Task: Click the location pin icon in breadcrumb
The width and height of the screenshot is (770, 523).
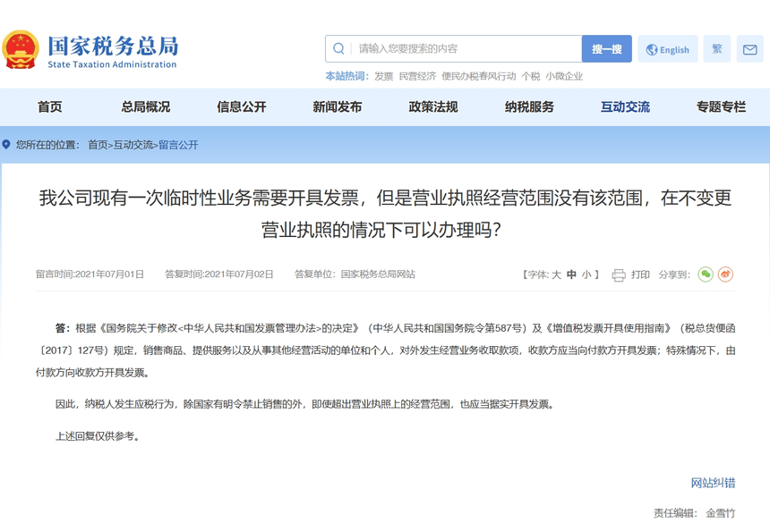Action: point(6,145)
